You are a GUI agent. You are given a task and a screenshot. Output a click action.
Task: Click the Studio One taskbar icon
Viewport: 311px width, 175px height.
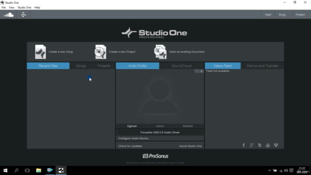click(61, 171)
